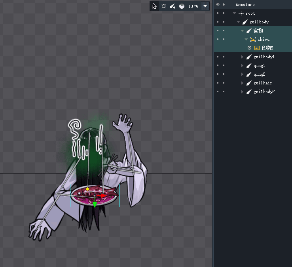Click the pie-shaped weight tool icon

182,6
